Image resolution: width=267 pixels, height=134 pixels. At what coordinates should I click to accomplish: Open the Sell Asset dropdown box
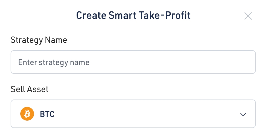133,114
